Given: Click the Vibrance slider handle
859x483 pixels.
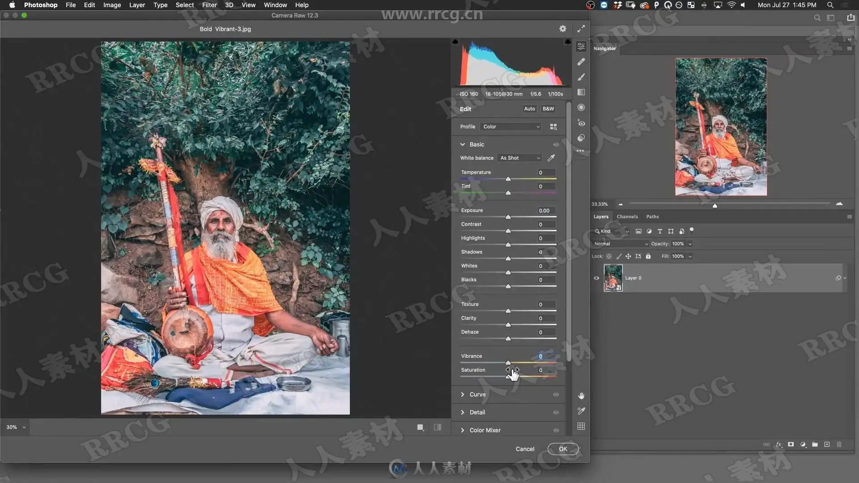Looking at the screenshot, I should click(508, 363).
